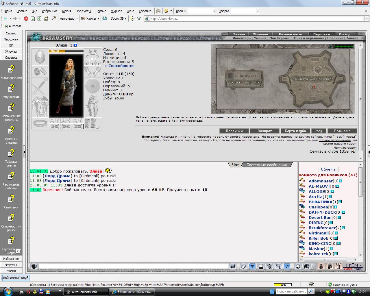Click the 28/60 health progress bar
Screen dimensions: 370x296
(66, 51)
